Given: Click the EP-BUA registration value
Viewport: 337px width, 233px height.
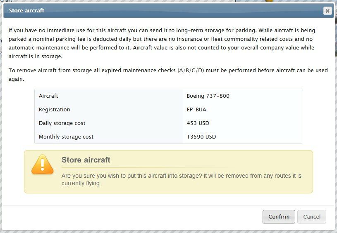Looking at the screenshot, I should [x=196, y=109].
